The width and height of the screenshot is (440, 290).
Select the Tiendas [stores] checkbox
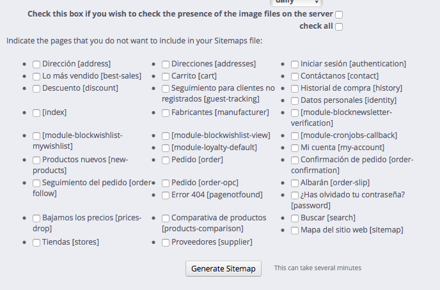click(x=36, y=243)
